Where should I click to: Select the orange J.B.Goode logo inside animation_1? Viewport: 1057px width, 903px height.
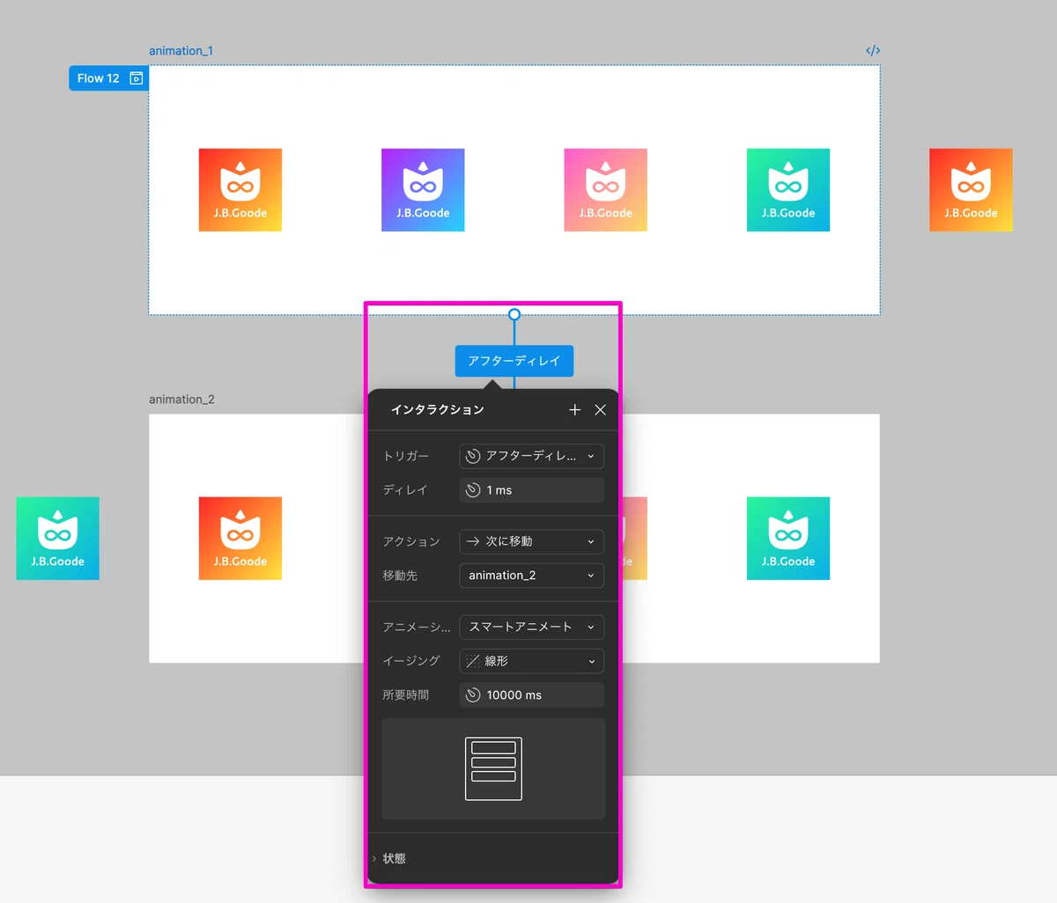(x=240, y=190)
